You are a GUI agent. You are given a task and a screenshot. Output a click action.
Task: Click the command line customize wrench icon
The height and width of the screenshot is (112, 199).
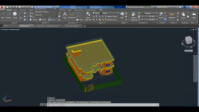coord(45,105)
